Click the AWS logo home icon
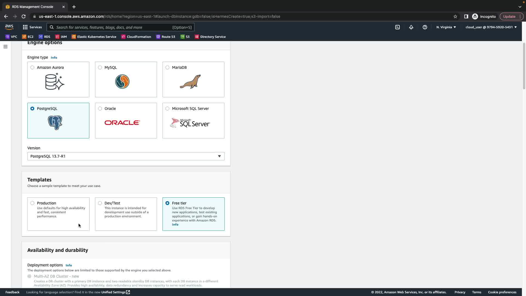 click(9, 27)
